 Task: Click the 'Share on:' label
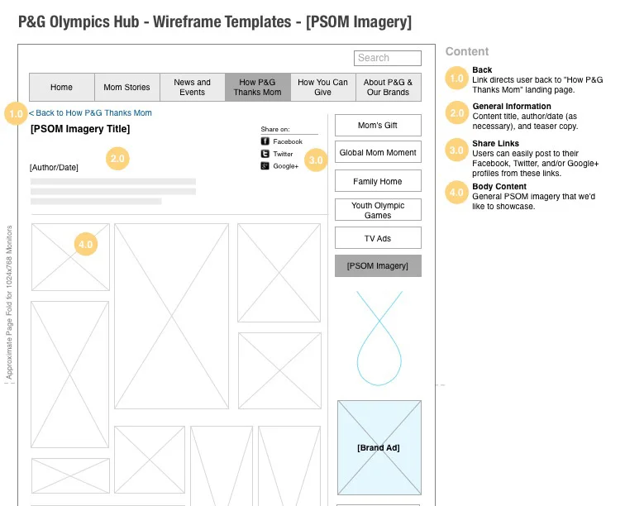pyautogui.click(x=275, y=129)
